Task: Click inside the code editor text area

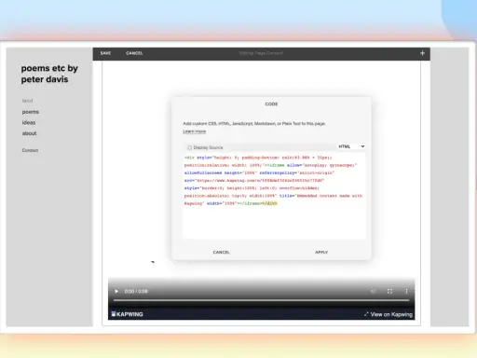Action: click(x=274, y=196)
